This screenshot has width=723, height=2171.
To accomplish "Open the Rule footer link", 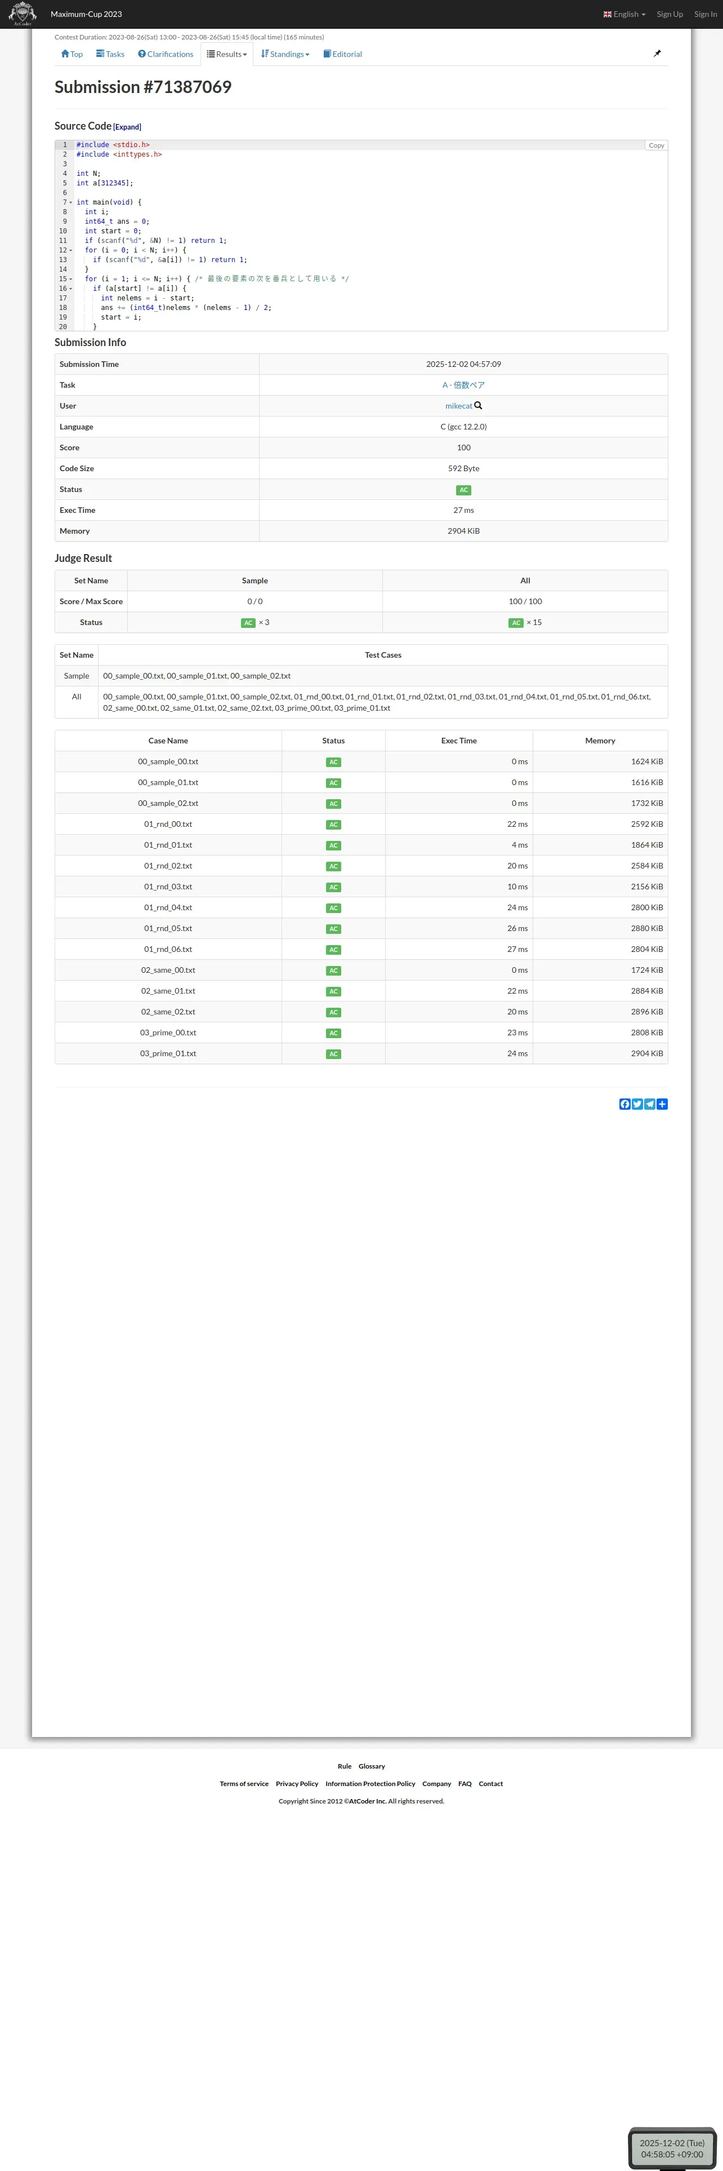I will [344, 1766].
